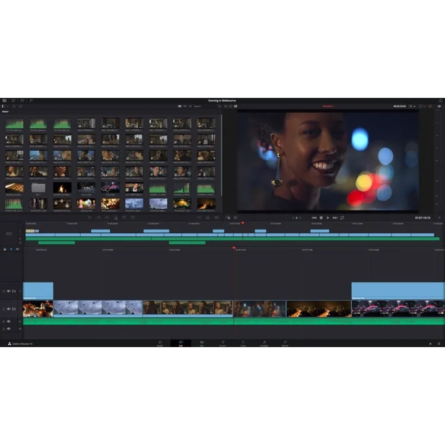
Task: Mute audio track A1 speaker icon
Action: click(8, 321)
